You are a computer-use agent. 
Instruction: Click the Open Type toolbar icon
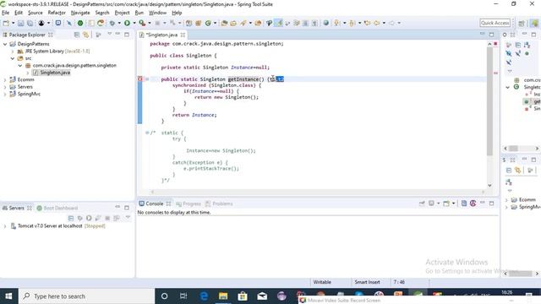click(x=224, y=23)
